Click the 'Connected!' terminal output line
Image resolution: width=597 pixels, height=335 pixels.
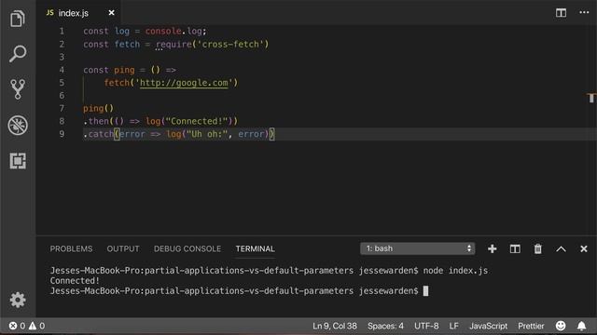[x=75, y=281]
